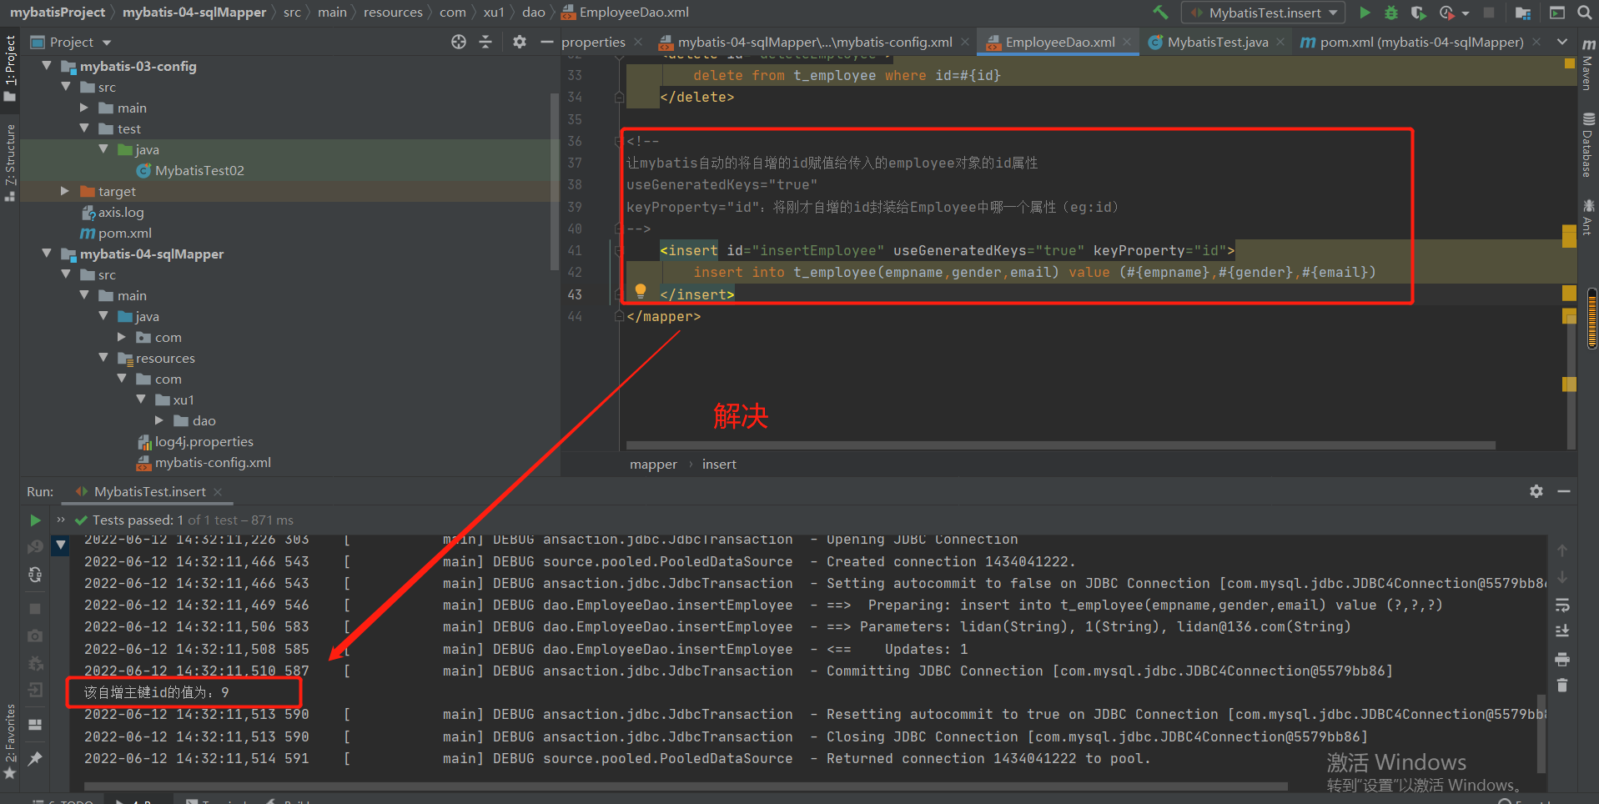
Task: Select axis.log in the project tree
Action: point(113,212)
